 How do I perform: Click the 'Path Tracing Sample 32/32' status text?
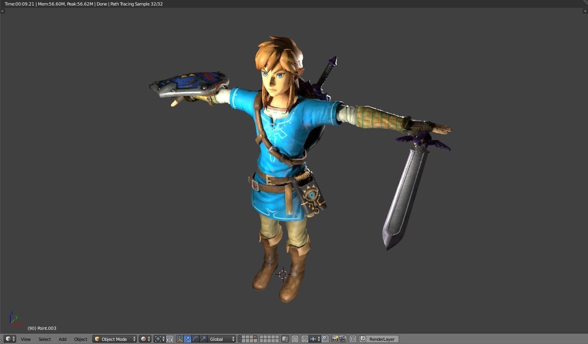pos(136,4)
